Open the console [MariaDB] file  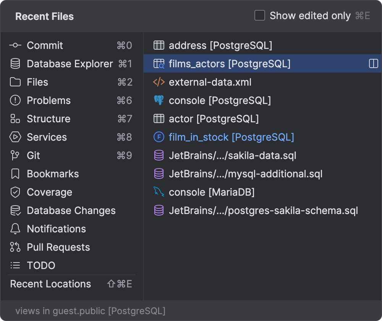tap(212, 192)
